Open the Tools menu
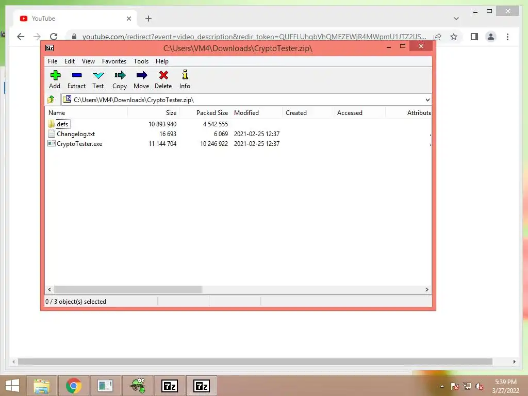The image size is (528, 396). click(x=141, y=61)
